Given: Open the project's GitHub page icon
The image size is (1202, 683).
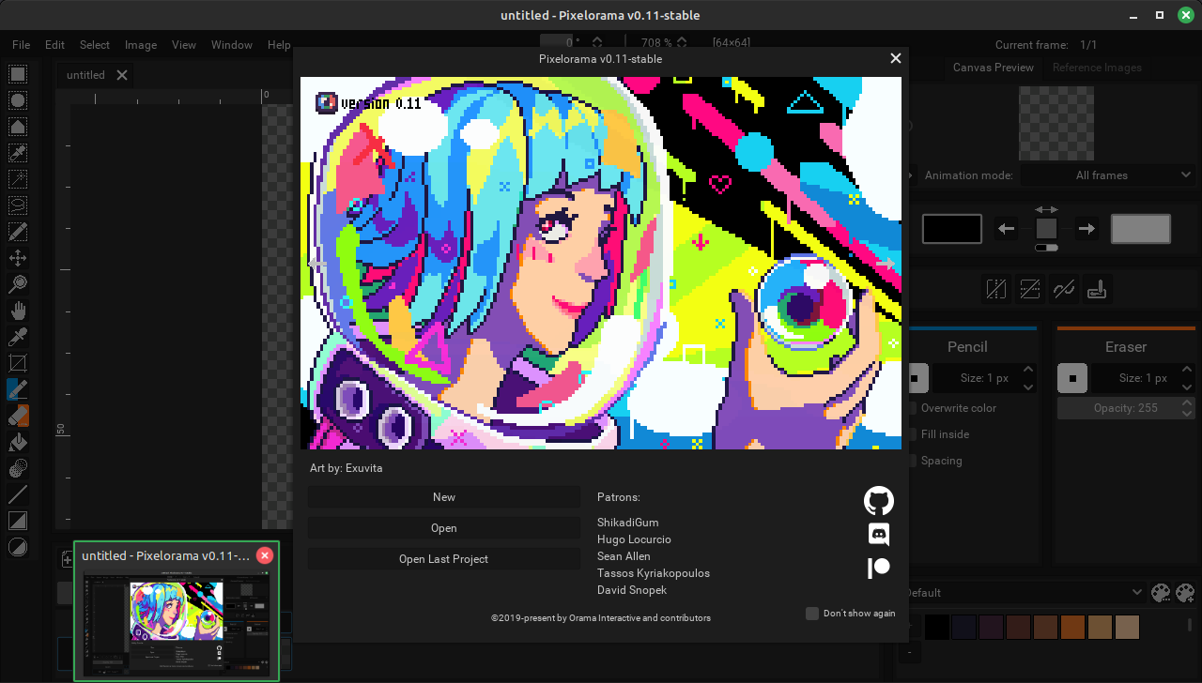Looking at the screenshot, I should tap(878, 500).
